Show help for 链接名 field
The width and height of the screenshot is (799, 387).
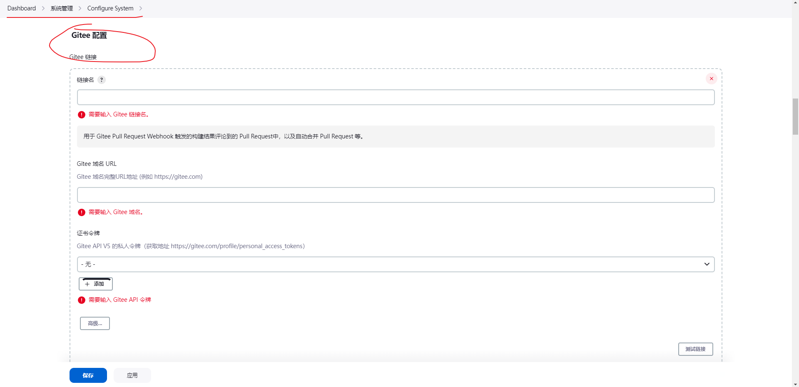(102, 80)
